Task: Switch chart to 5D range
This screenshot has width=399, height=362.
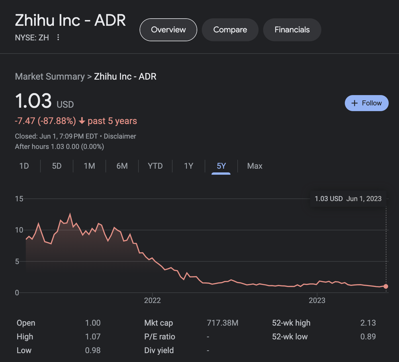Action: [x=57, y=166]
